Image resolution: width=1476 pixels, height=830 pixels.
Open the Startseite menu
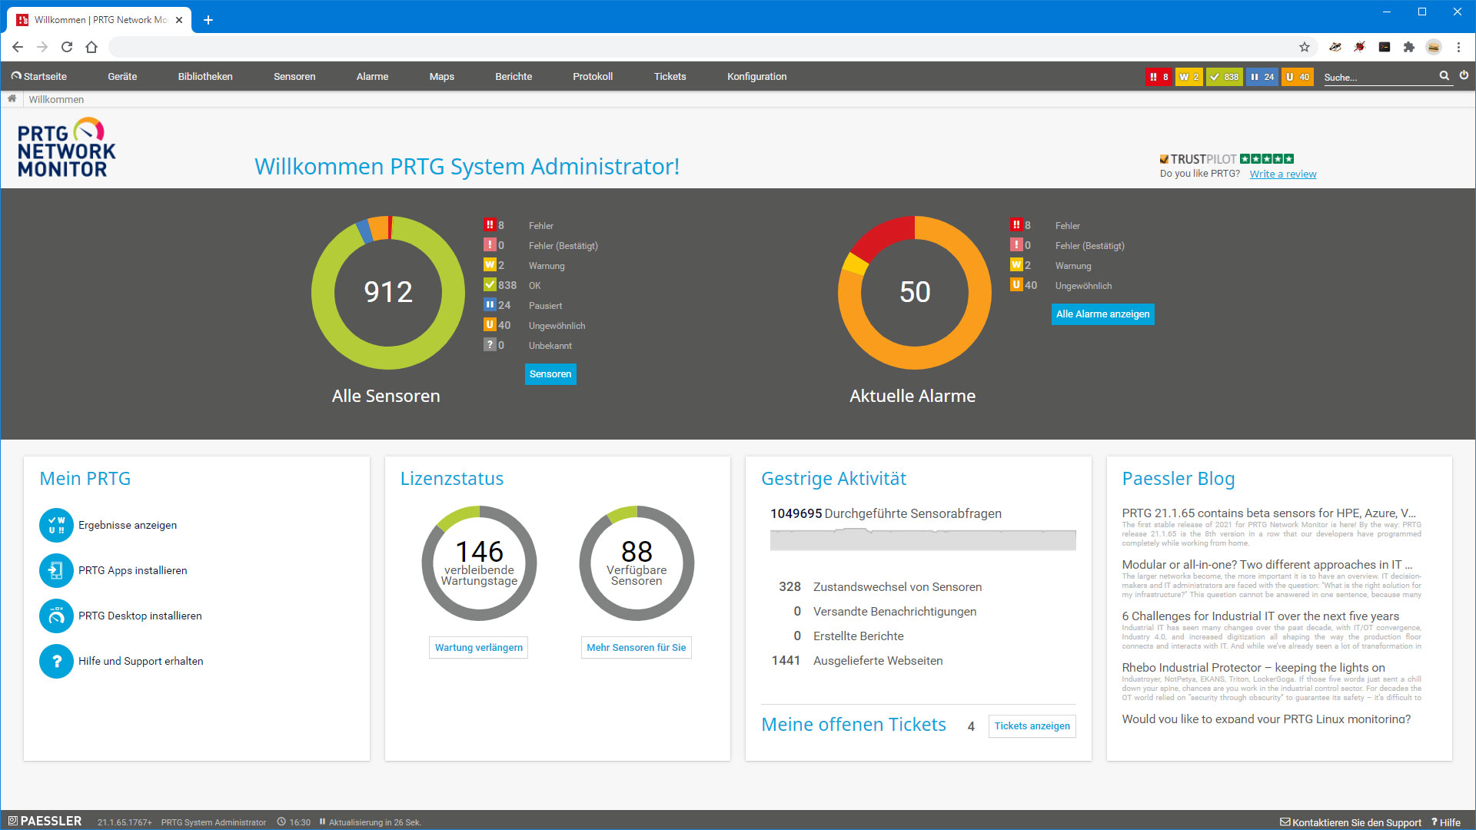click(39, 77)
